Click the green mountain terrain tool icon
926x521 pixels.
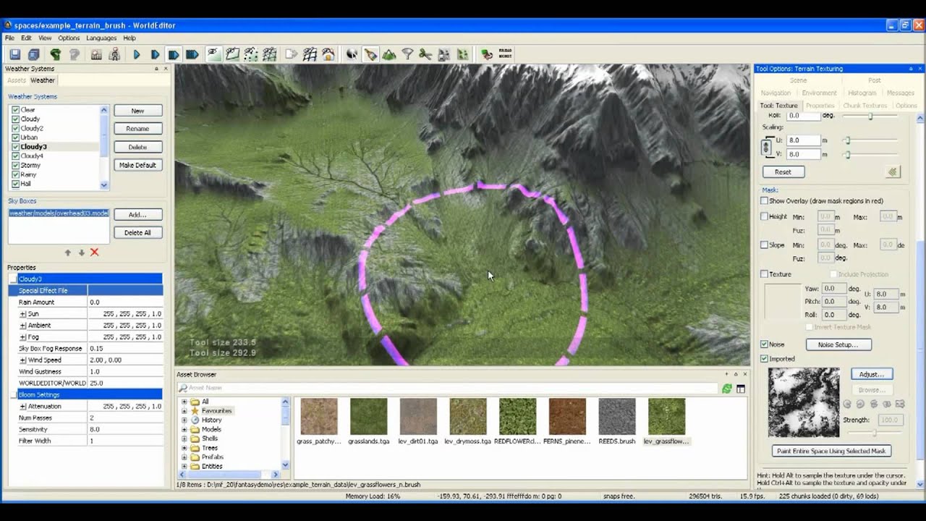pos(389,54)
